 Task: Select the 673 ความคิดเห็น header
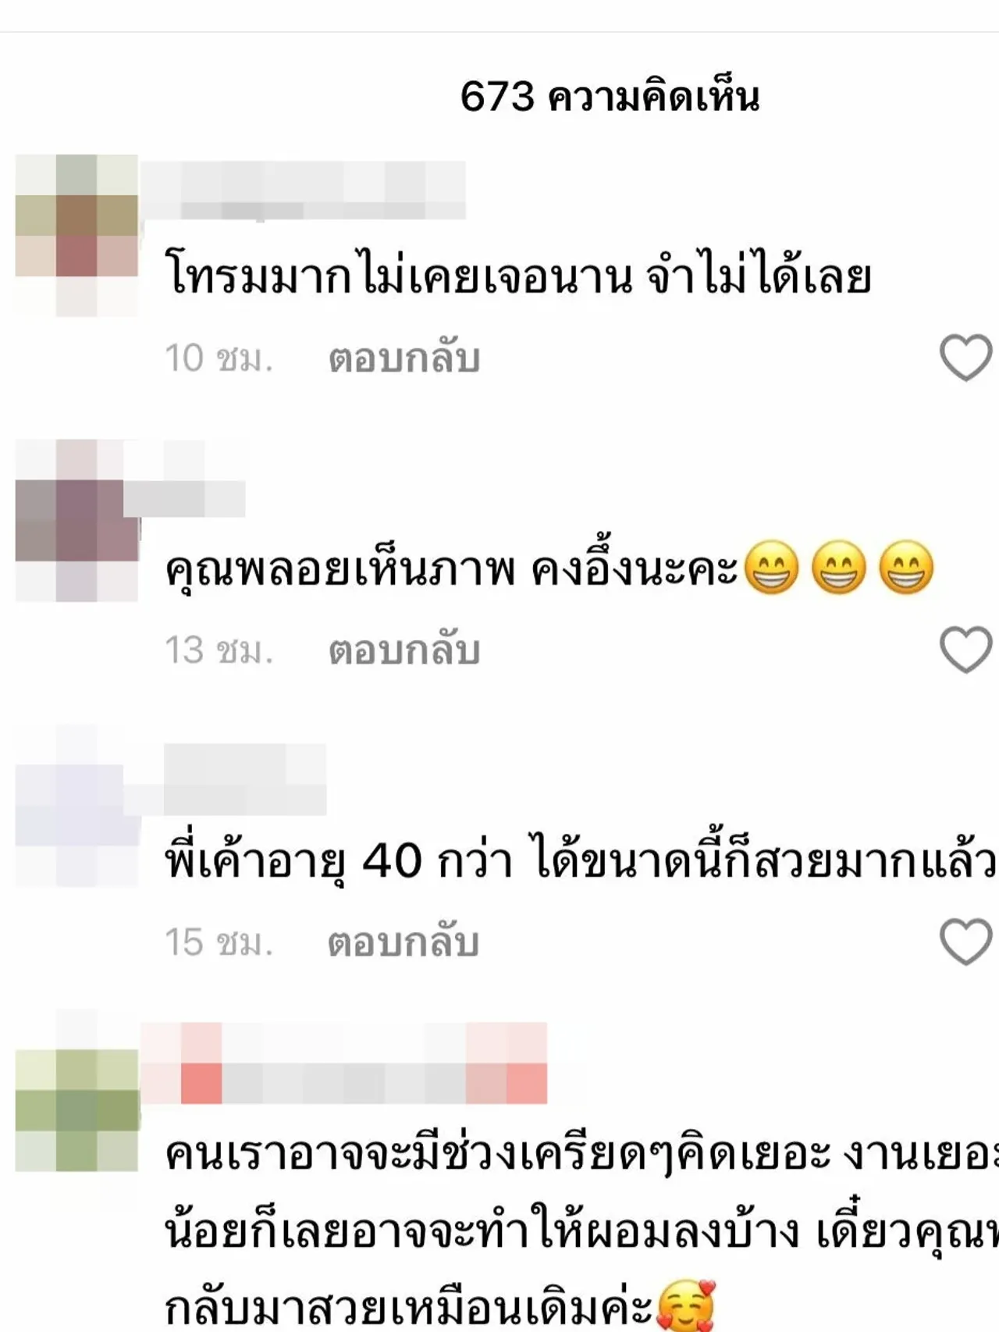pos(610,97)
